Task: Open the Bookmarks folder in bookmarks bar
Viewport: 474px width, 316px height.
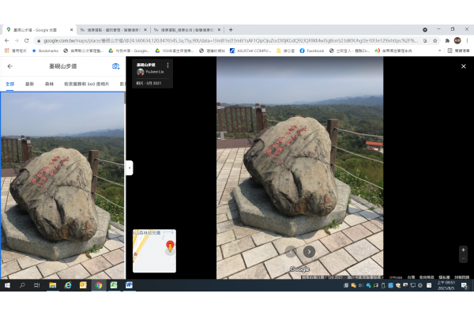Action: [45, 51]
